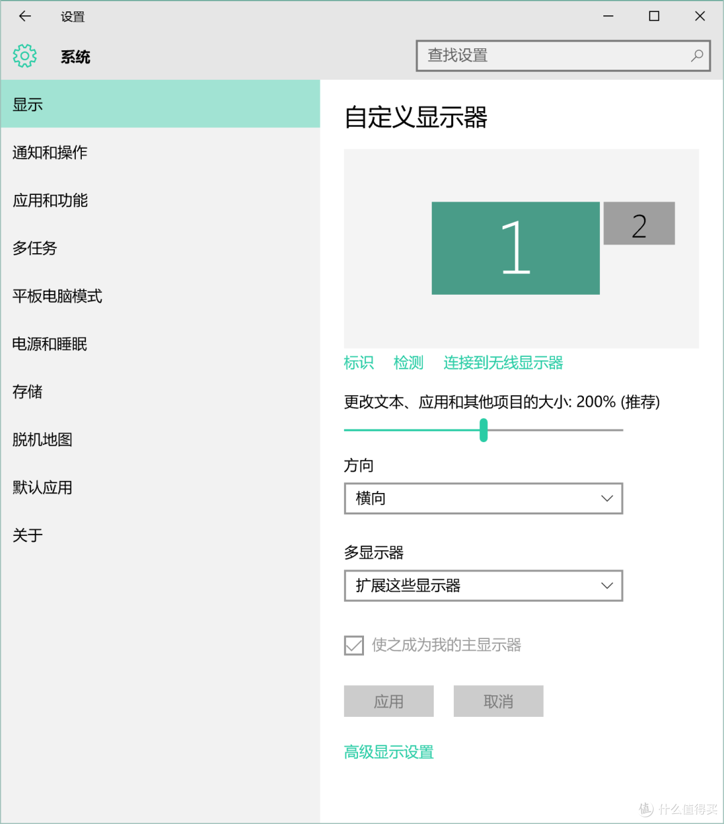Screen dimensions: 724x824
Task: Open 平板电脑模式 settings
Action: tap(160, 296)
